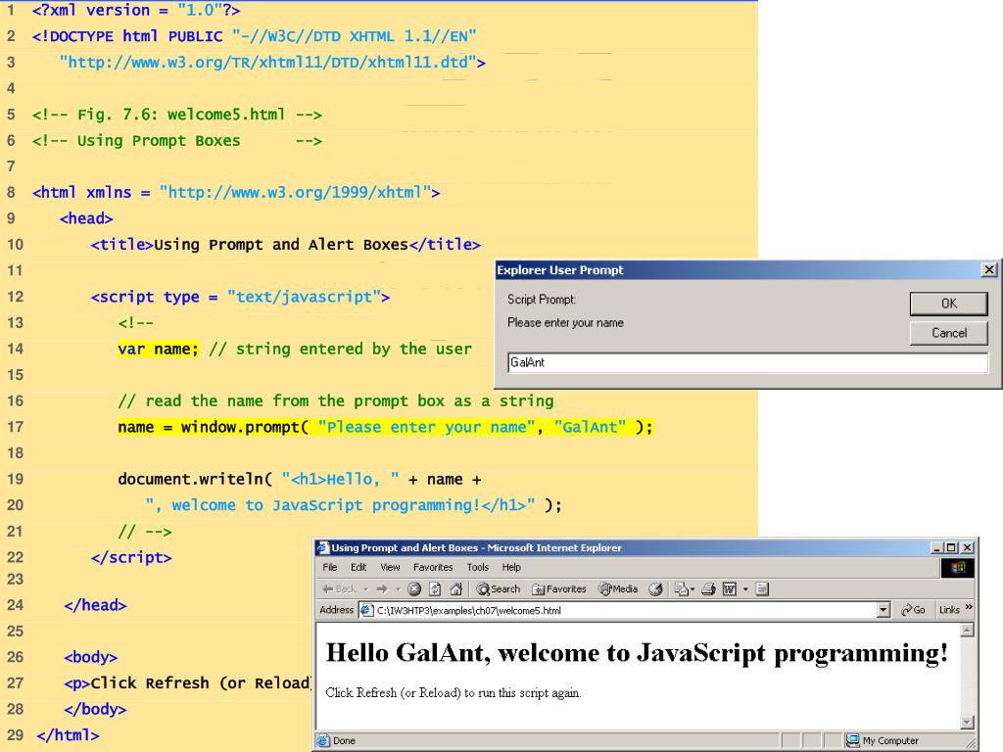
Task: Click the 'window.prompt(' call on line 17
Action: coord(244,427)
